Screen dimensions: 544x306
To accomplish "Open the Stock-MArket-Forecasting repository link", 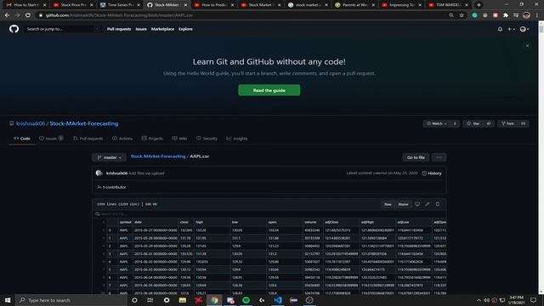I will (x=84, y=123).
